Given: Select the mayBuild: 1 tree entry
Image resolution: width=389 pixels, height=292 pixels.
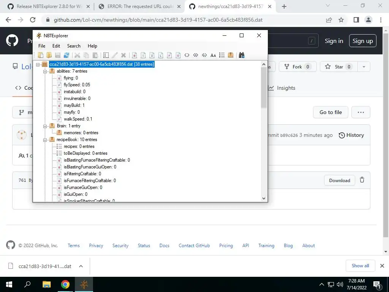Looking at the screenshot, I should [x=74, y=105].
